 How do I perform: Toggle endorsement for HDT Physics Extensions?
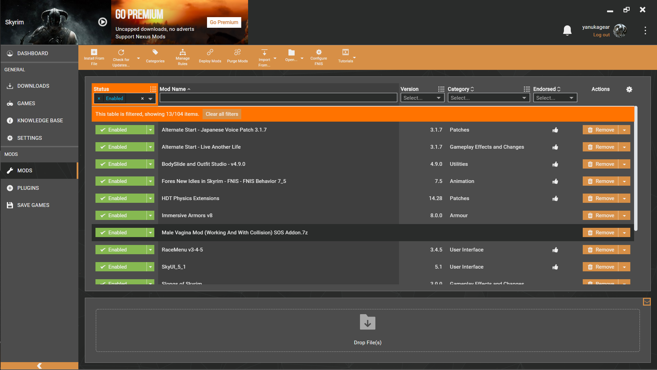pyautogui.click(x=555, y=198)
